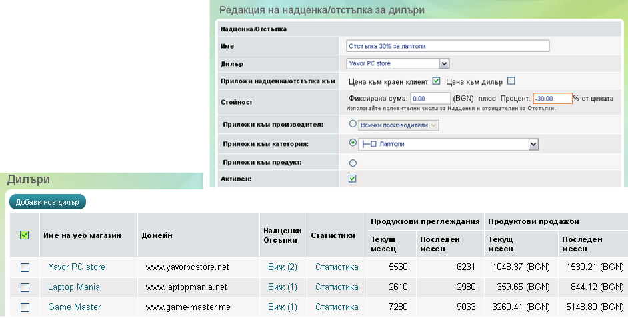Open 'Статистика' link for Game Master
The height and width of the screenshot is (318, 628).
337,307
